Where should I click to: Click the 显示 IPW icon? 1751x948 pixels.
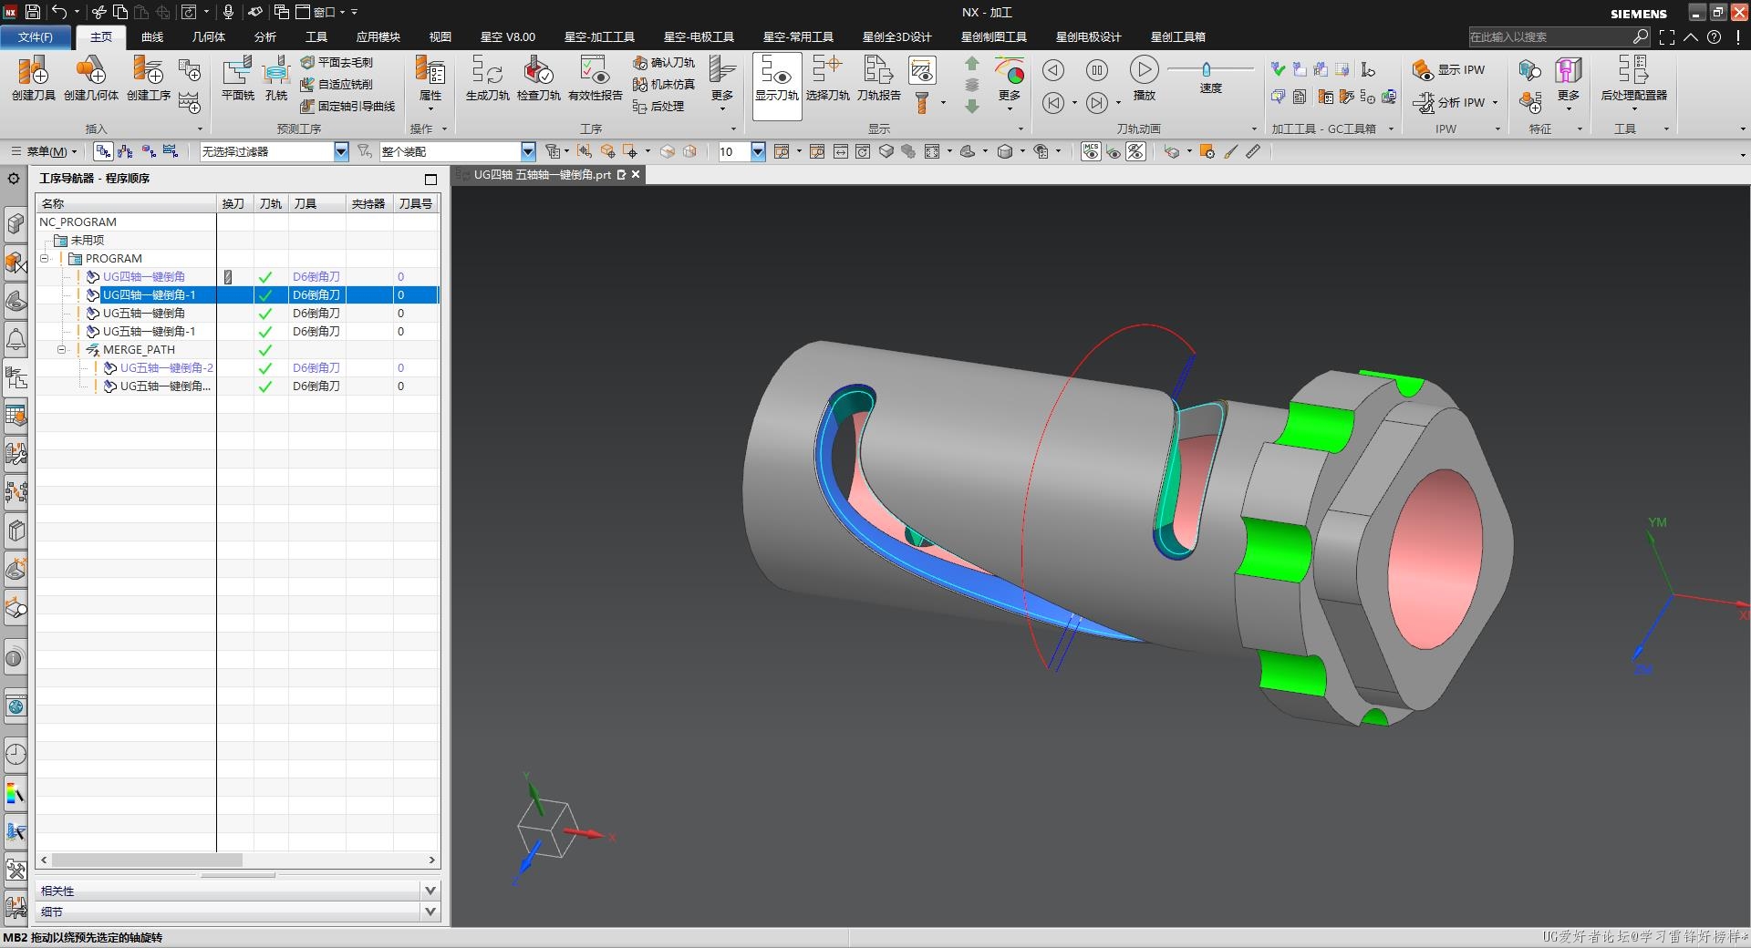pos(1448,69)
